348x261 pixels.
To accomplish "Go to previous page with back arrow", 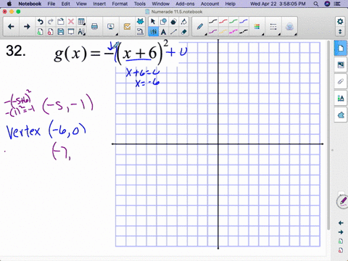I will click(x=11, y=27).
